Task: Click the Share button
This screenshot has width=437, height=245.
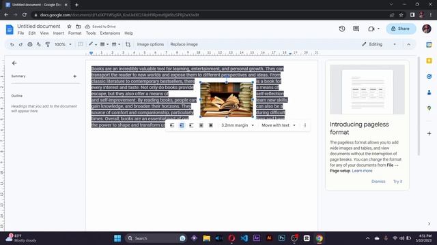Action: [x=401, y=29]
